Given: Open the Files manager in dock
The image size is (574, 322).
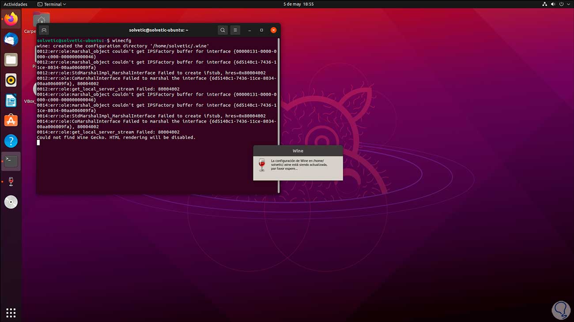Looking at the screenshot, I should click(x=11, y=60).
